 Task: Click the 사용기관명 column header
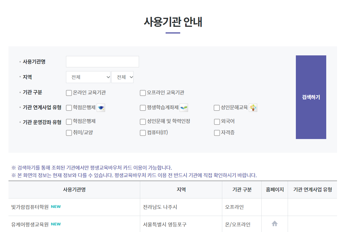pyautogui.click(x=74, y=189)
